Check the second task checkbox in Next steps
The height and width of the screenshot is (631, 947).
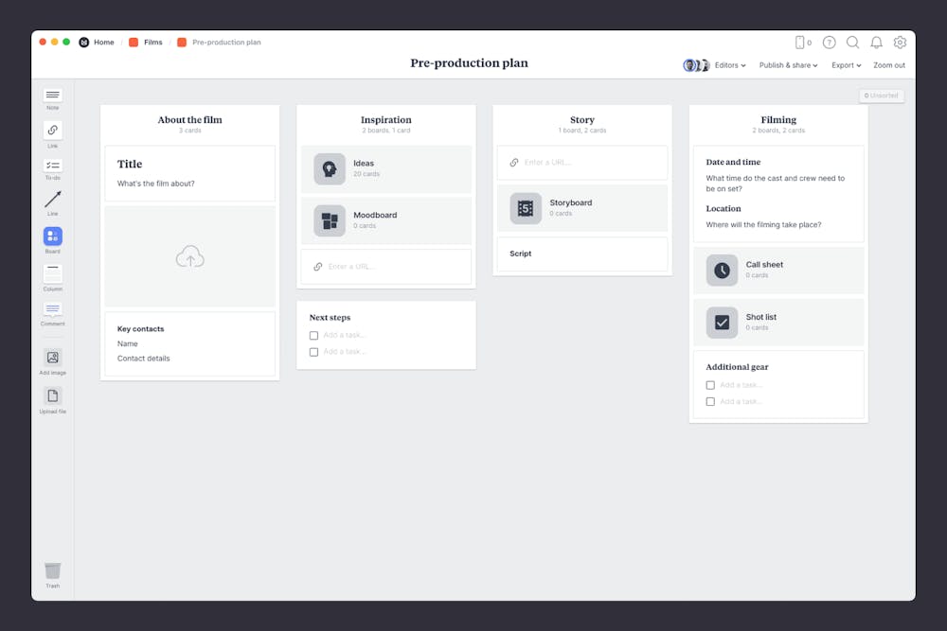313,352
